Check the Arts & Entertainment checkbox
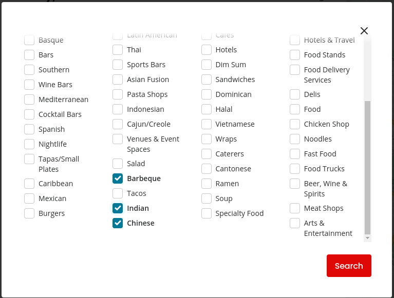Screen dimensions: 394x298 [295, 223]
